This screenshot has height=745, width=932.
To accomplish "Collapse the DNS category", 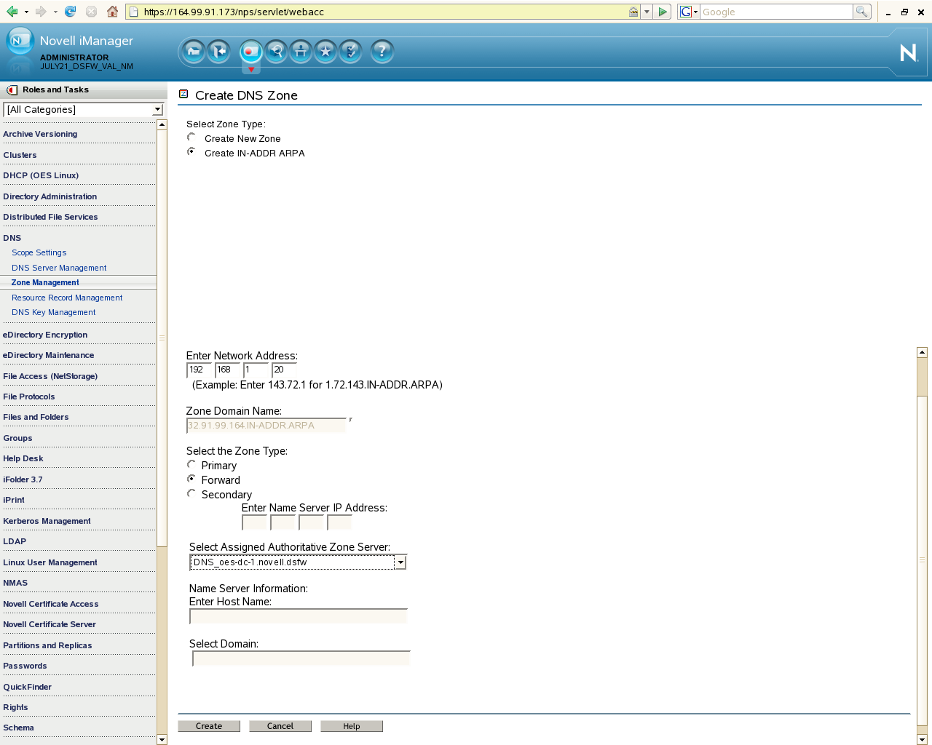I will tap(12, 238).
